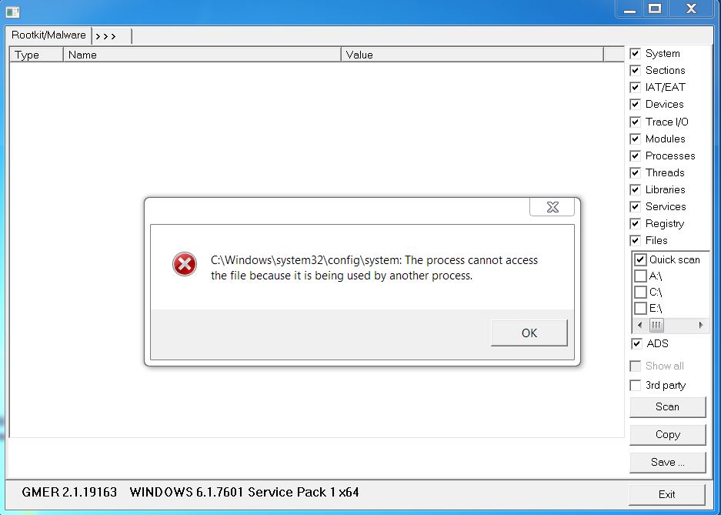Click the Scan button
The width and height of the screenshot is (721, 515).
(x=667, y=407)
